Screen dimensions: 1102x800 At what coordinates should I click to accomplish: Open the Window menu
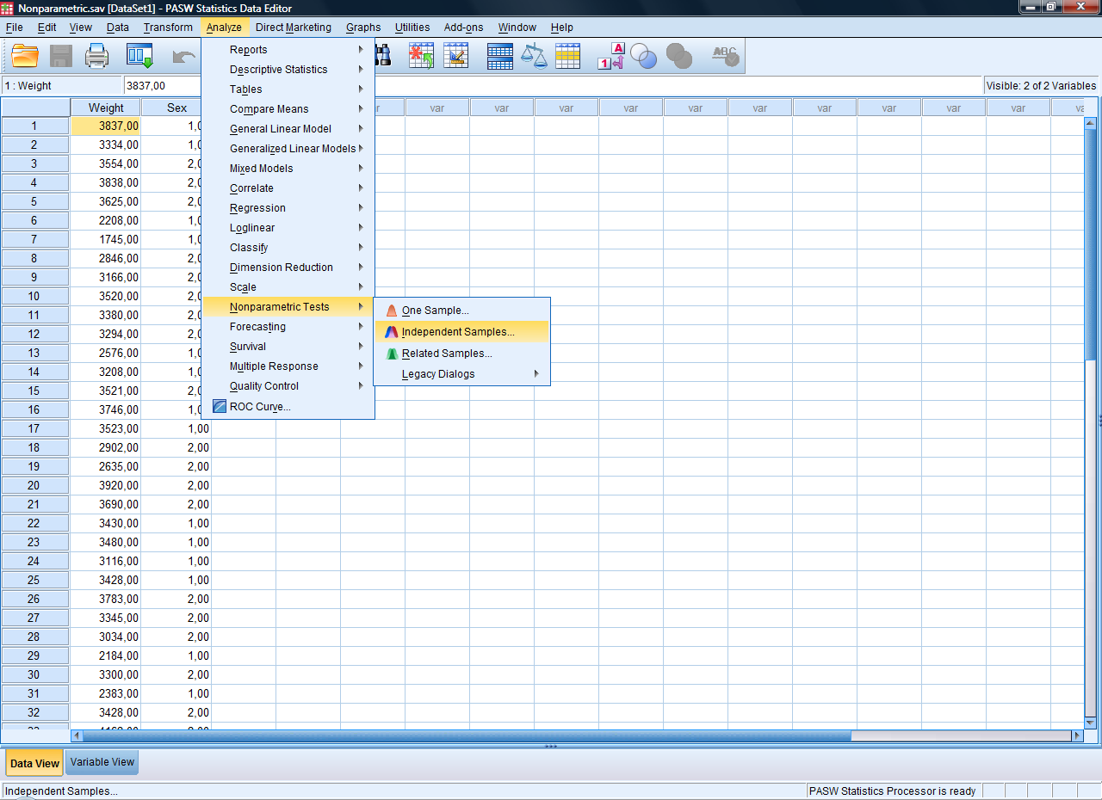point(517,28)
